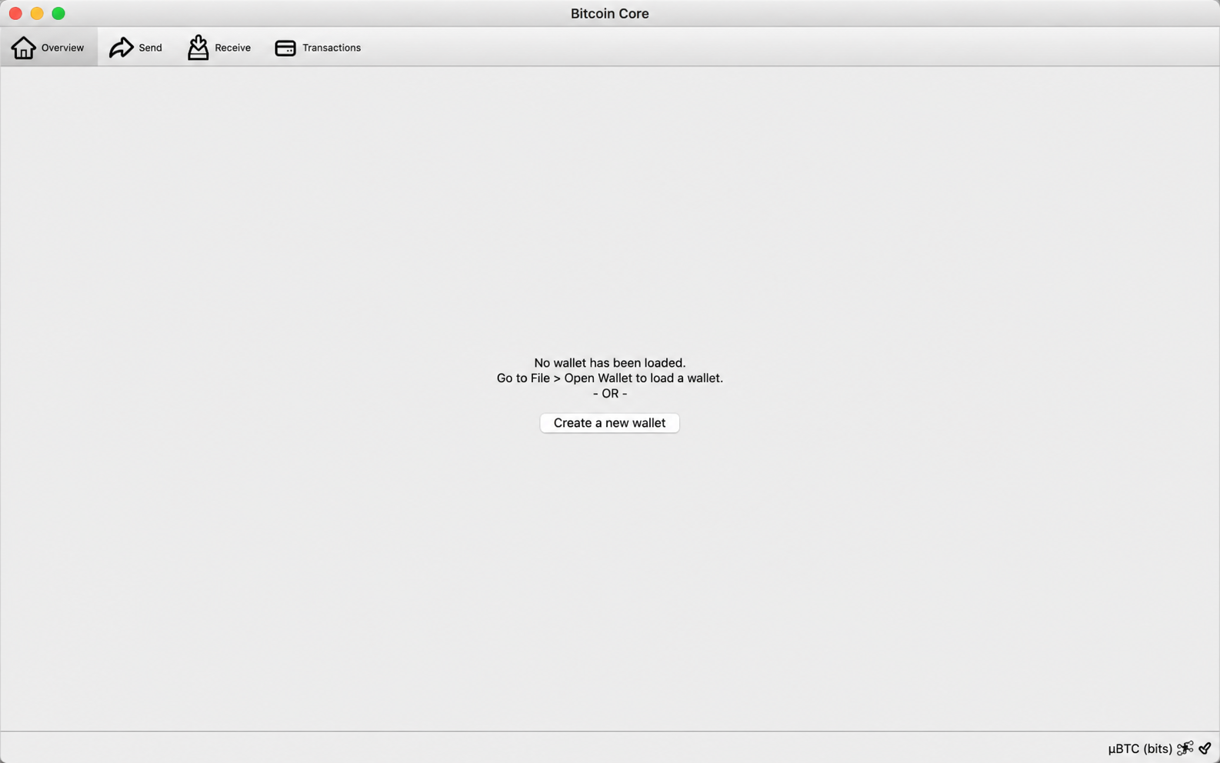This screenshot has height=763, width=1220.
Task: Click the network connections status icon
Action: pyautogui.click(x=1185, y=748)
